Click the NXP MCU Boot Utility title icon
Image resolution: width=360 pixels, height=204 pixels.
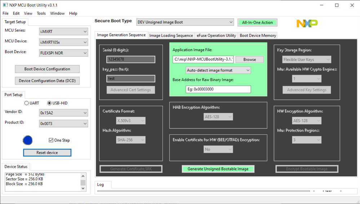(x=5, y=5)
